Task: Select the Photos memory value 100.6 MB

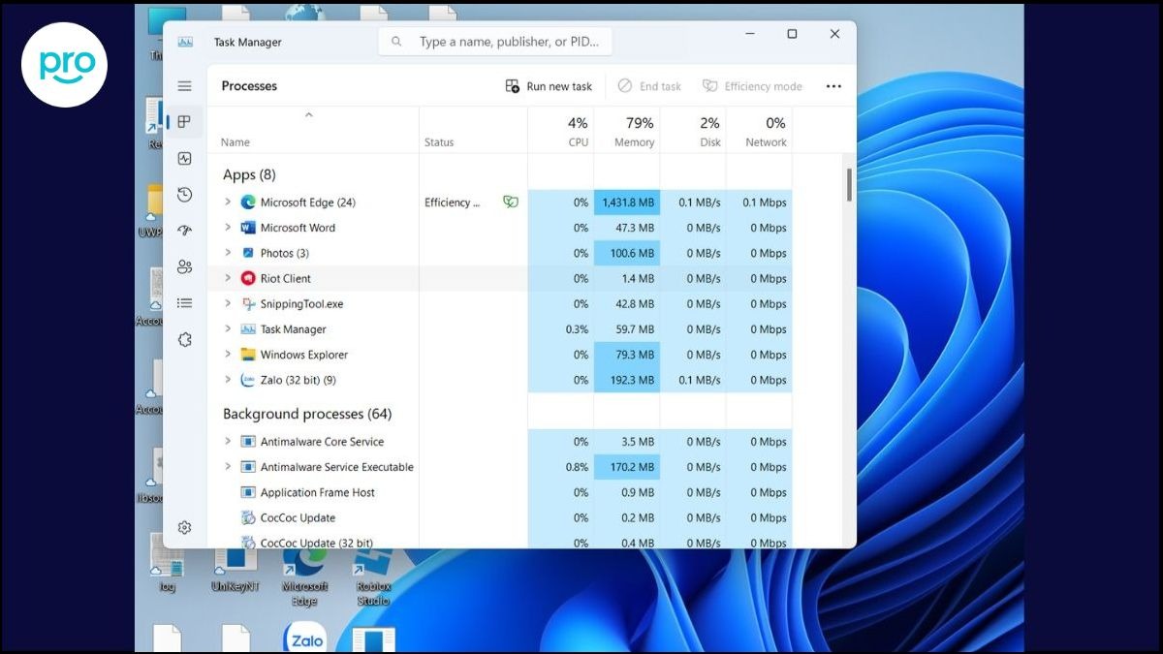Action: (x=627, y=253)
